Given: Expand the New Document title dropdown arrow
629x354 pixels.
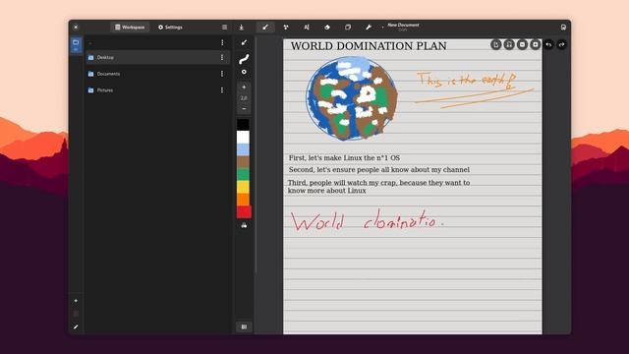Looking at the screenshot, I should (382, 28).
